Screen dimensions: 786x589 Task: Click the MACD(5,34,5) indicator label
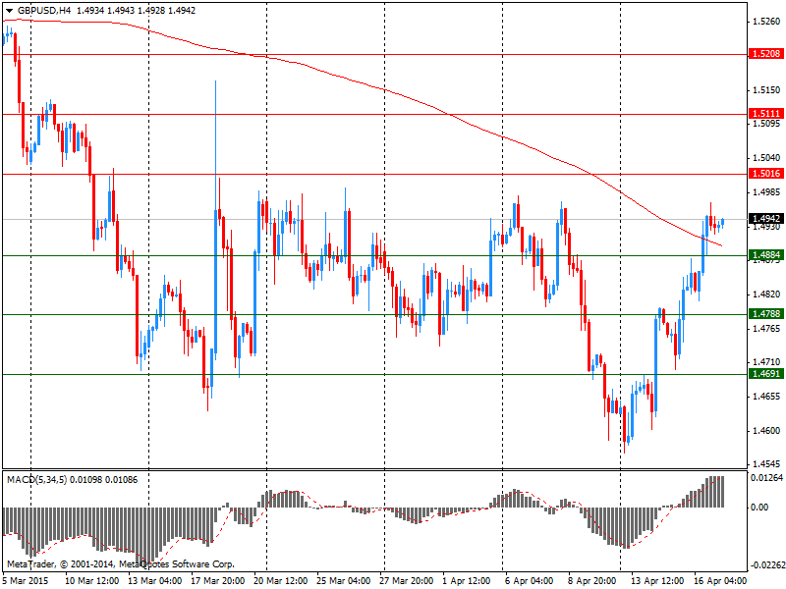[36, 480]
